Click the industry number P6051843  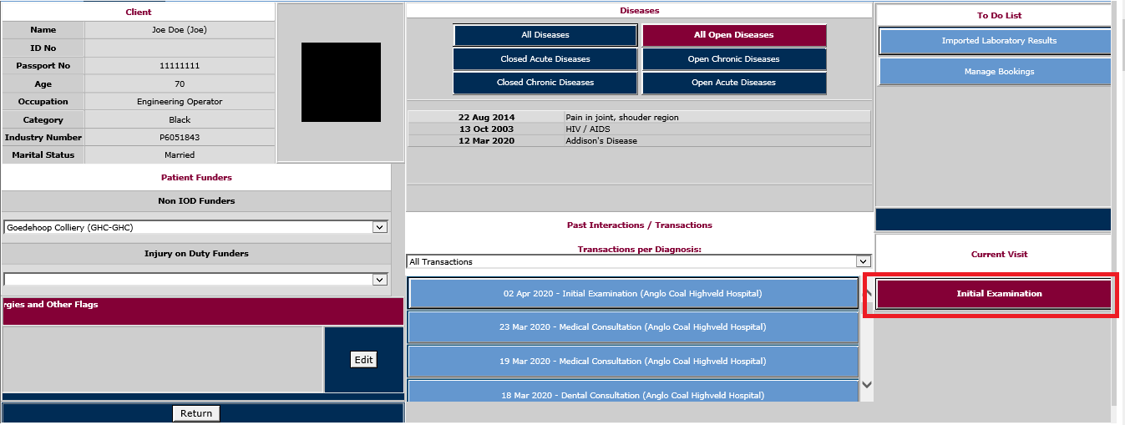(180, 138)
